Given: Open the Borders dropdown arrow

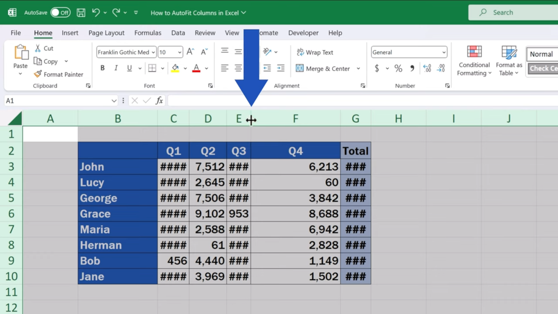Looking at the screenshot, I should tap(162, 68).
